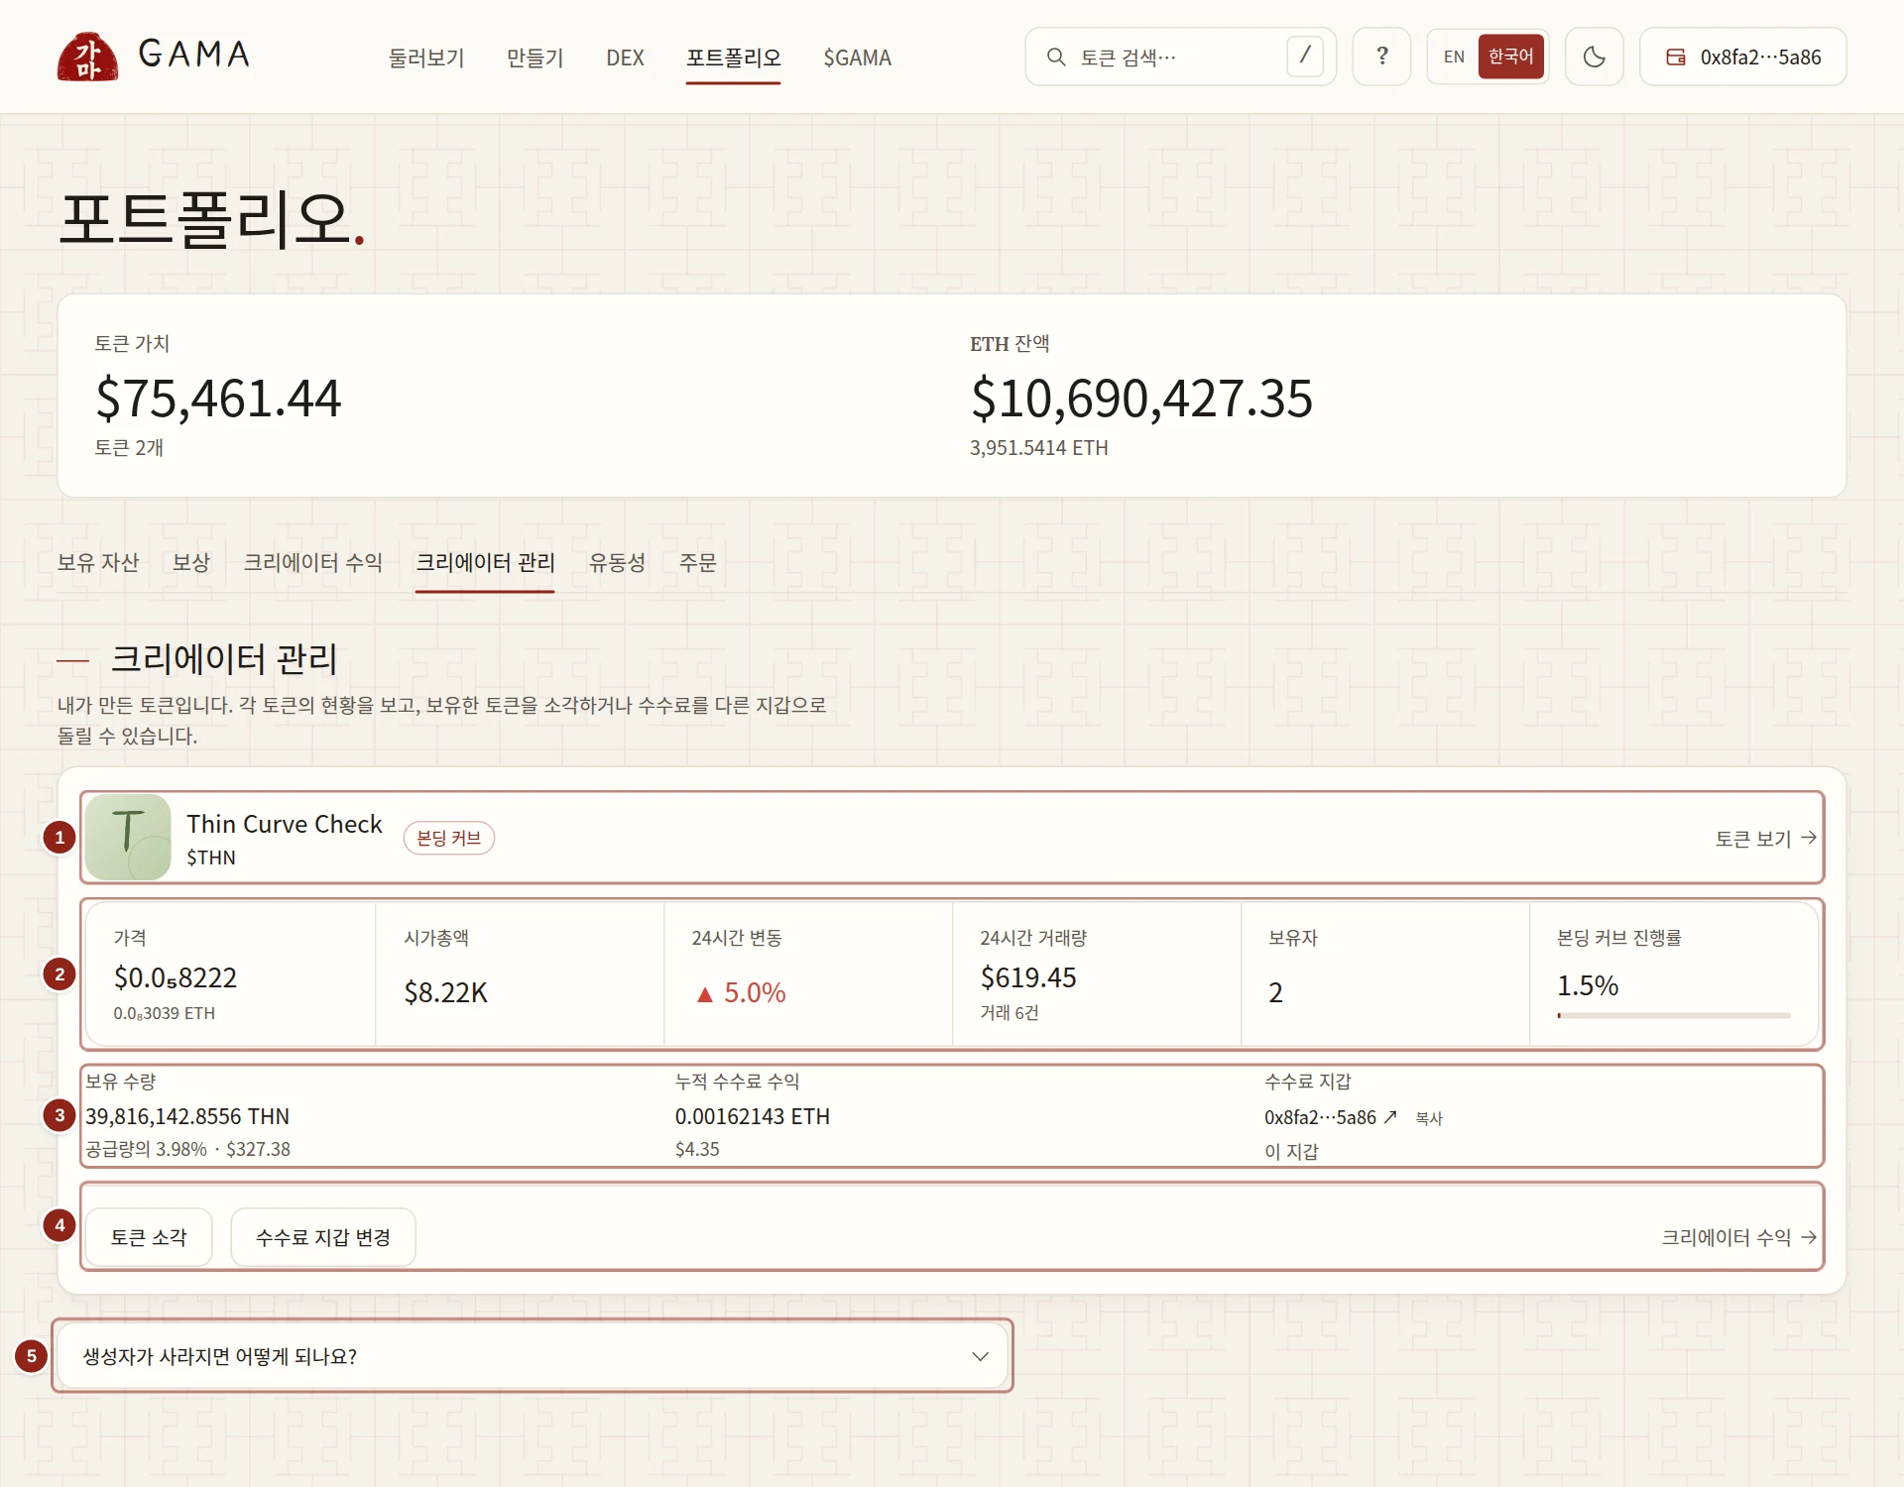Click the wallet icon beside 0x8fa2…5a86

coord(1676,57)
